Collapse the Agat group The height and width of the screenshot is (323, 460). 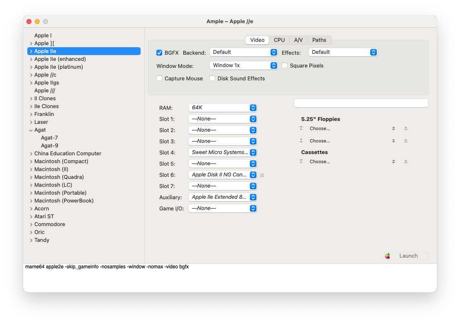31,130
